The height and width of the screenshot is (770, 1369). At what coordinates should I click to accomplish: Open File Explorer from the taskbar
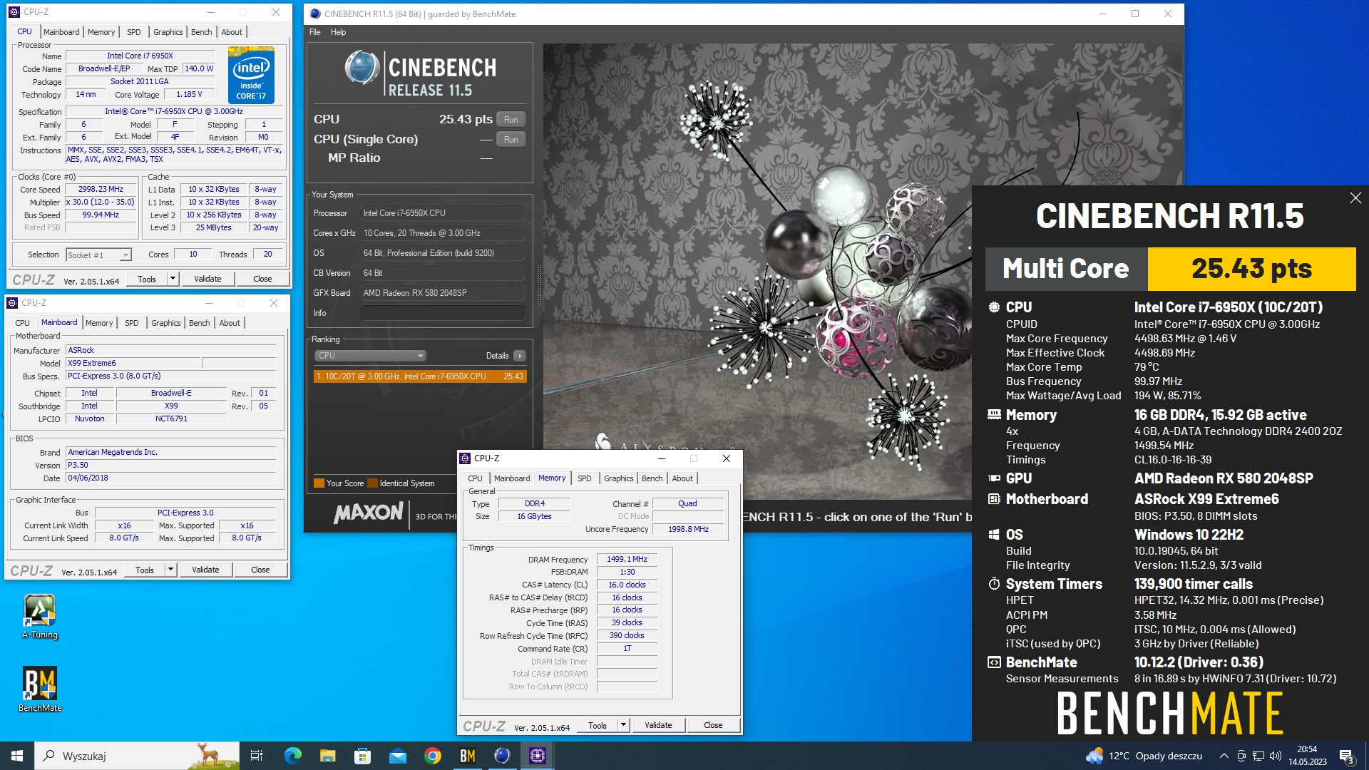[x=327, y=756]
